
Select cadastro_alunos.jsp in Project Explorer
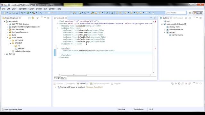[23, 51]
